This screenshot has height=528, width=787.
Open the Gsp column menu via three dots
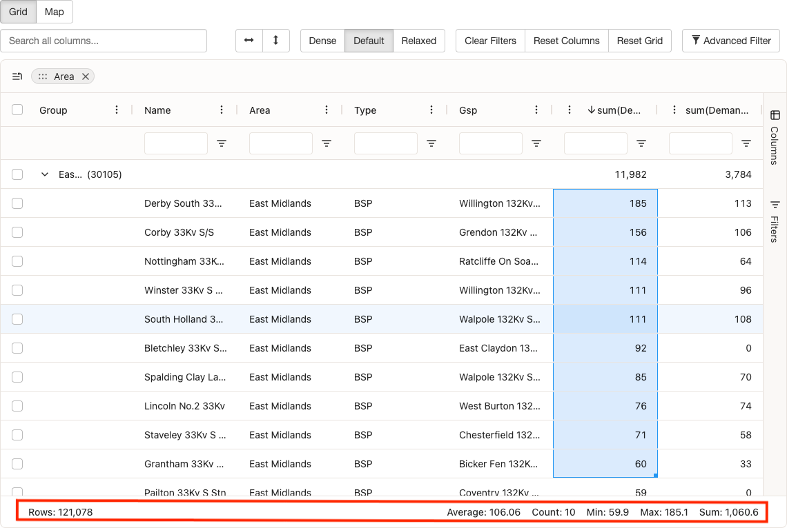pyautogui.click(x=536, y=110)
